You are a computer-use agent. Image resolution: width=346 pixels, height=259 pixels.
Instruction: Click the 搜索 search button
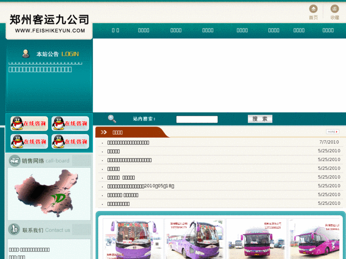pyautogui.click(x=260, y=119)
